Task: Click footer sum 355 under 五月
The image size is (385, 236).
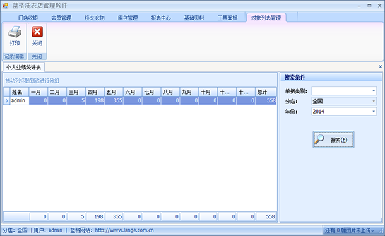Action: [x=114, y=216]
